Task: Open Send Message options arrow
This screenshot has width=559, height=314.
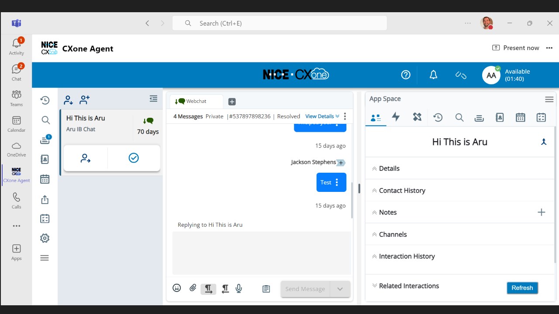Action: [x=340, y=289]
